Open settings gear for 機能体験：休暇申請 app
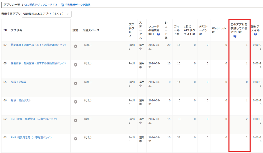The width and height of the screenshot is (263, 153). (x=76, y=46)
